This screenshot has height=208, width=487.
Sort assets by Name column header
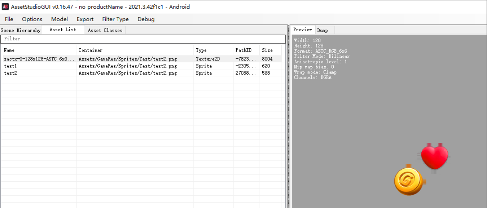pyautogui.click(x=38, y=50)
